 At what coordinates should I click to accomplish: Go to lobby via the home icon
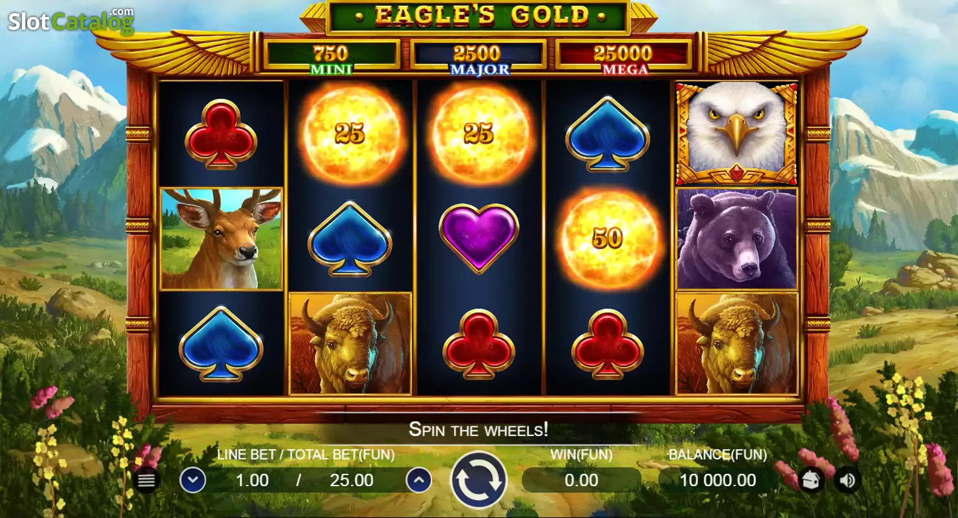click(811, 480)
